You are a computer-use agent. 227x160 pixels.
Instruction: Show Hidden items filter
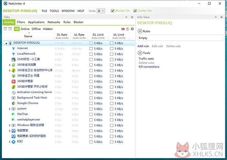pos(48,29)
